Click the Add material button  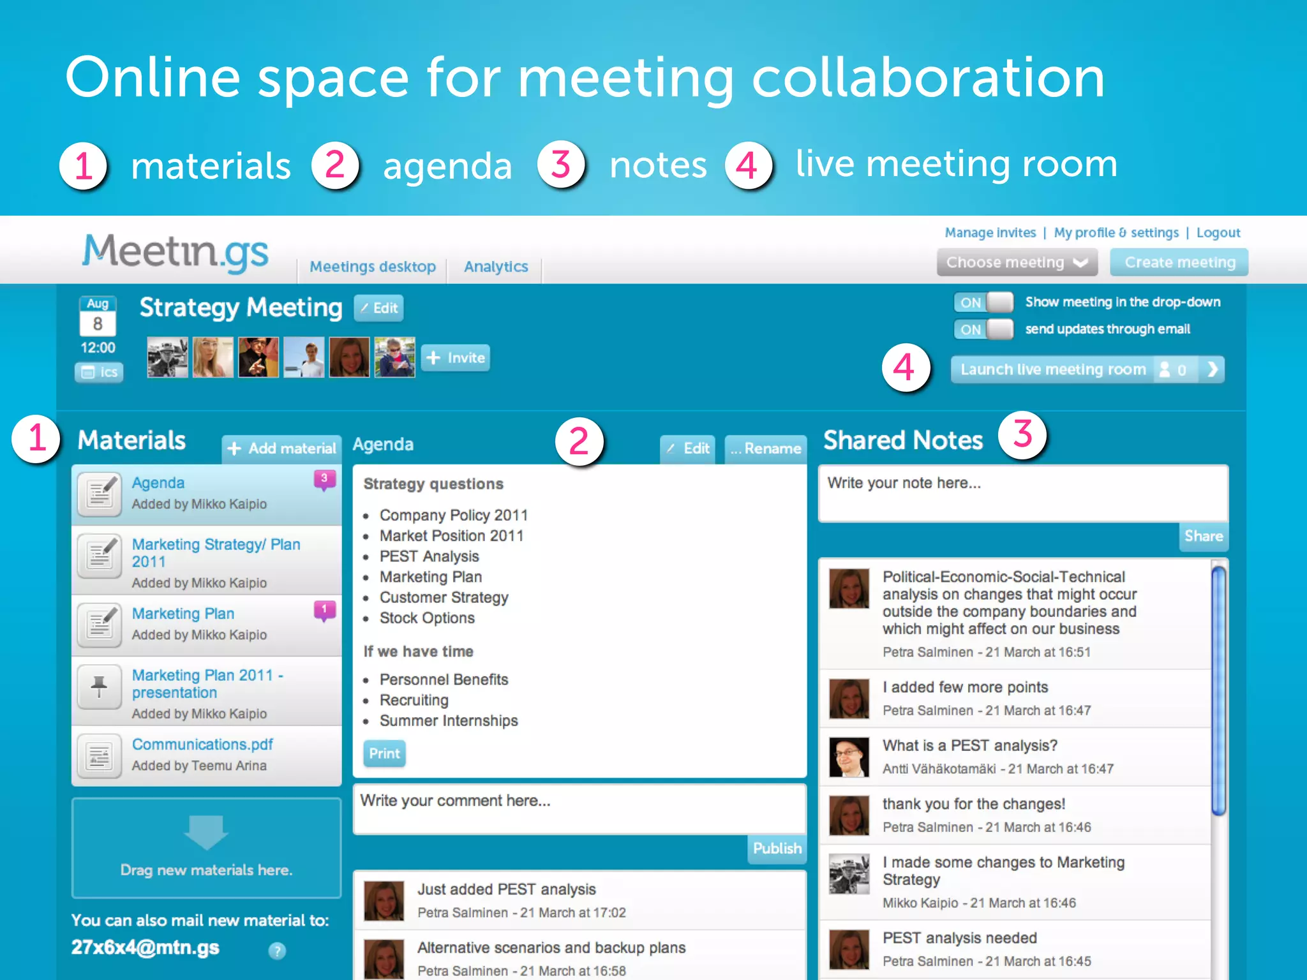pos(281,449)
